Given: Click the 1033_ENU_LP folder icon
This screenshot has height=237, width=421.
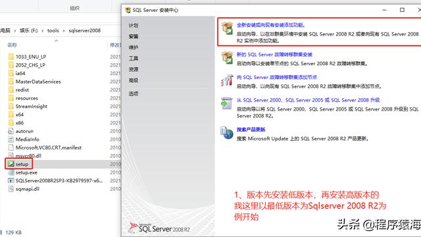Looking at the screenshot, I should click(x=11, y=57).
